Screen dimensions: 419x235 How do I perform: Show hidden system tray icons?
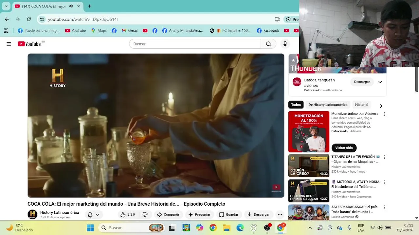310,227
